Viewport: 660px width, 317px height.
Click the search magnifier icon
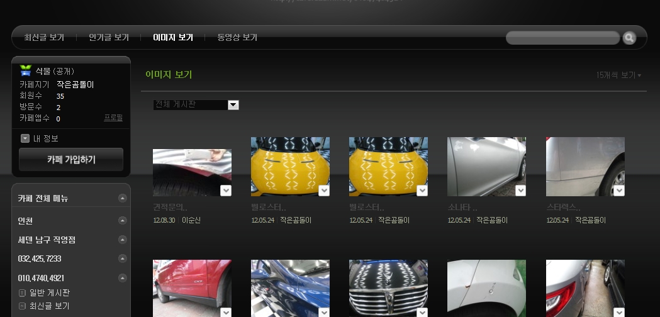(629, 38)
